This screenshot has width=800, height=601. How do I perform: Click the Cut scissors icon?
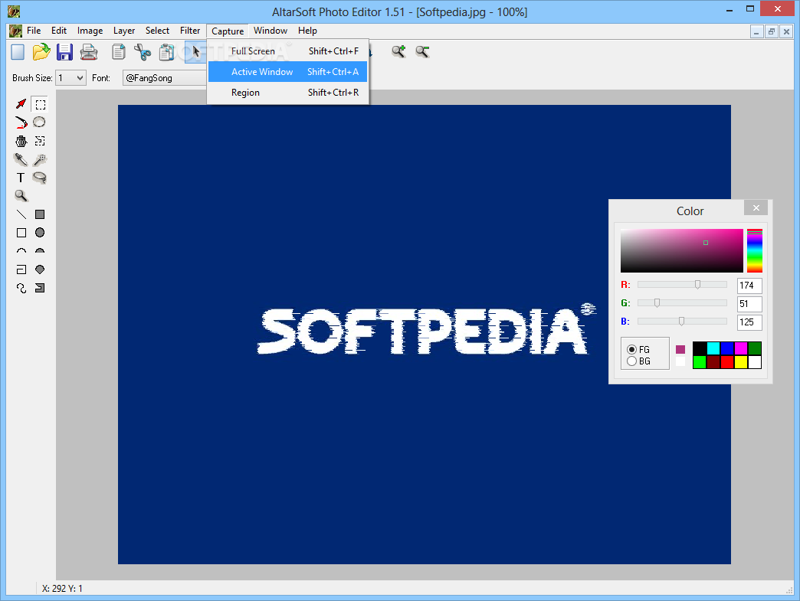click(x=143, y=52)
